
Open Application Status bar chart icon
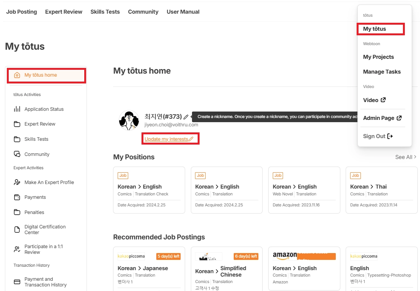tap(17, 109)
